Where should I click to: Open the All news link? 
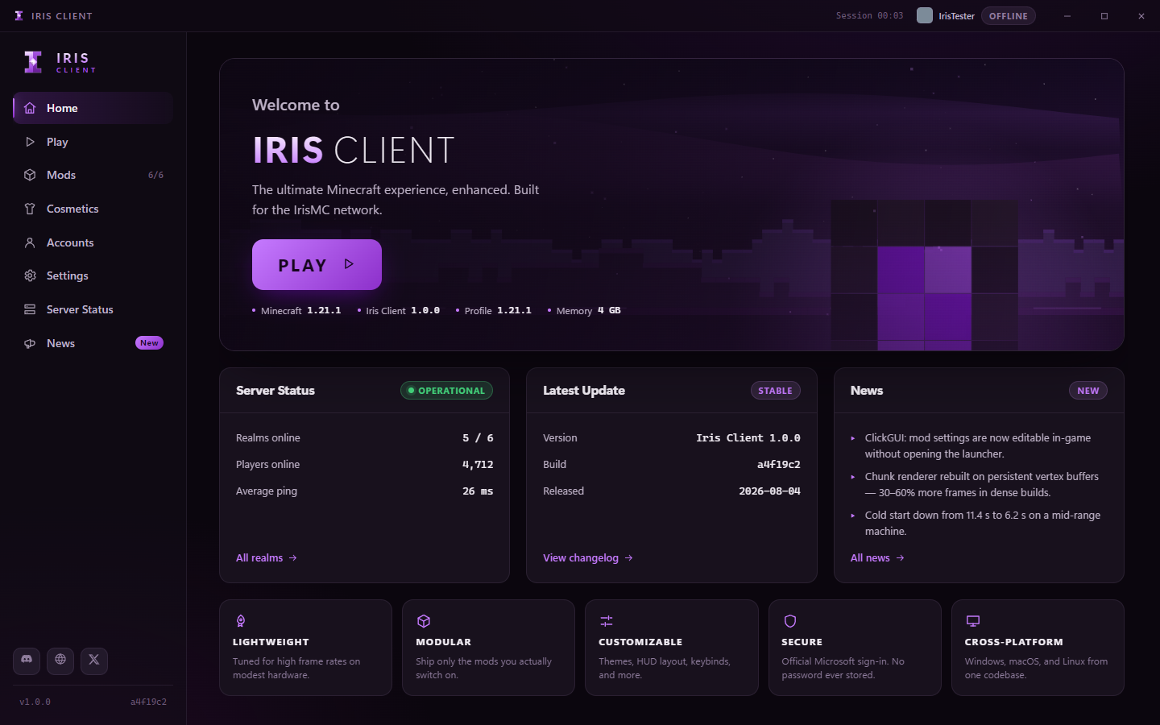tap(877, 557)
